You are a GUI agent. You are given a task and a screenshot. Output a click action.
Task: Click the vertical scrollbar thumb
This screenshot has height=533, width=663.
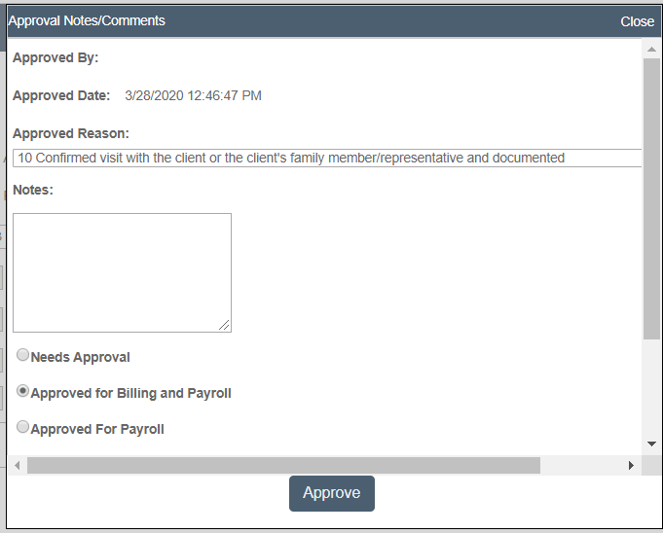pyautogui.click(x=651, y=198)
